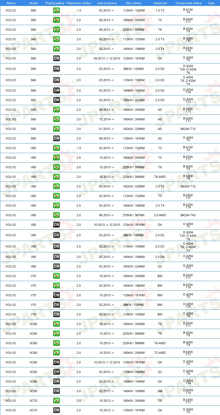The height and width of the screenshot is (415, 220).
Task: Click the diesel ON icon in the V70 120KM row
Action: pos(57,305)
